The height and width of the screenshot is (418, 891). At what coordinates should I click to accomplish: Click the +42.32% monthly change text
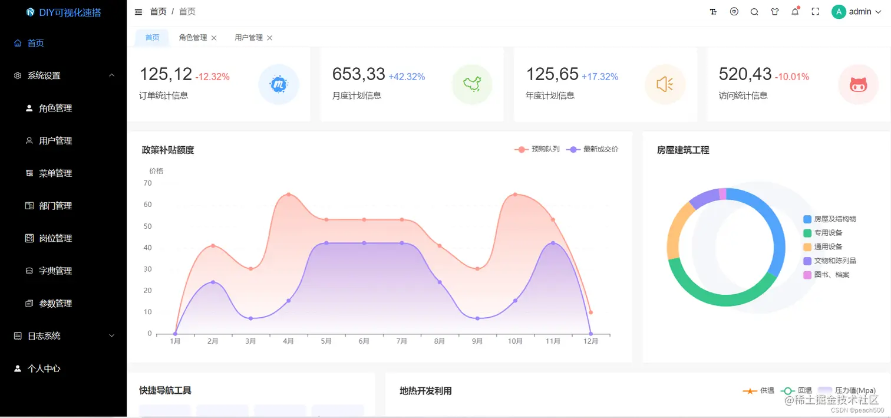tap(407, 77)
